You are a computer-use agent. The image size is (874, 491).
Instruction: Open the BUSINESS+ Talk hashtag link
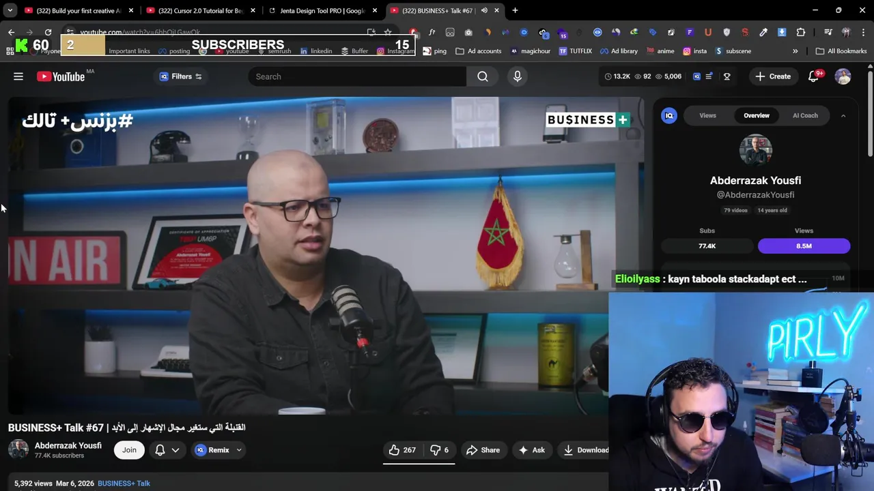coord(124,483)
